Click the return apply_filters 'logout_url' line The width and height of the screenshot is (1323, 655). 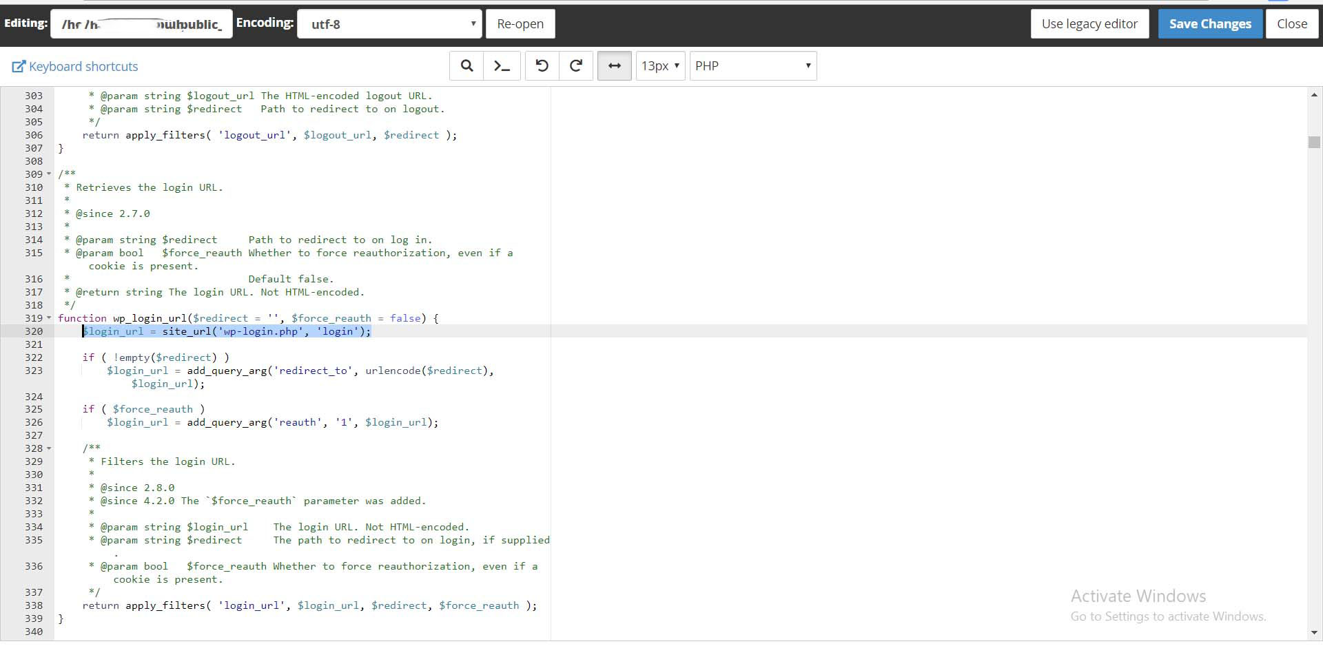coord(269,135)
